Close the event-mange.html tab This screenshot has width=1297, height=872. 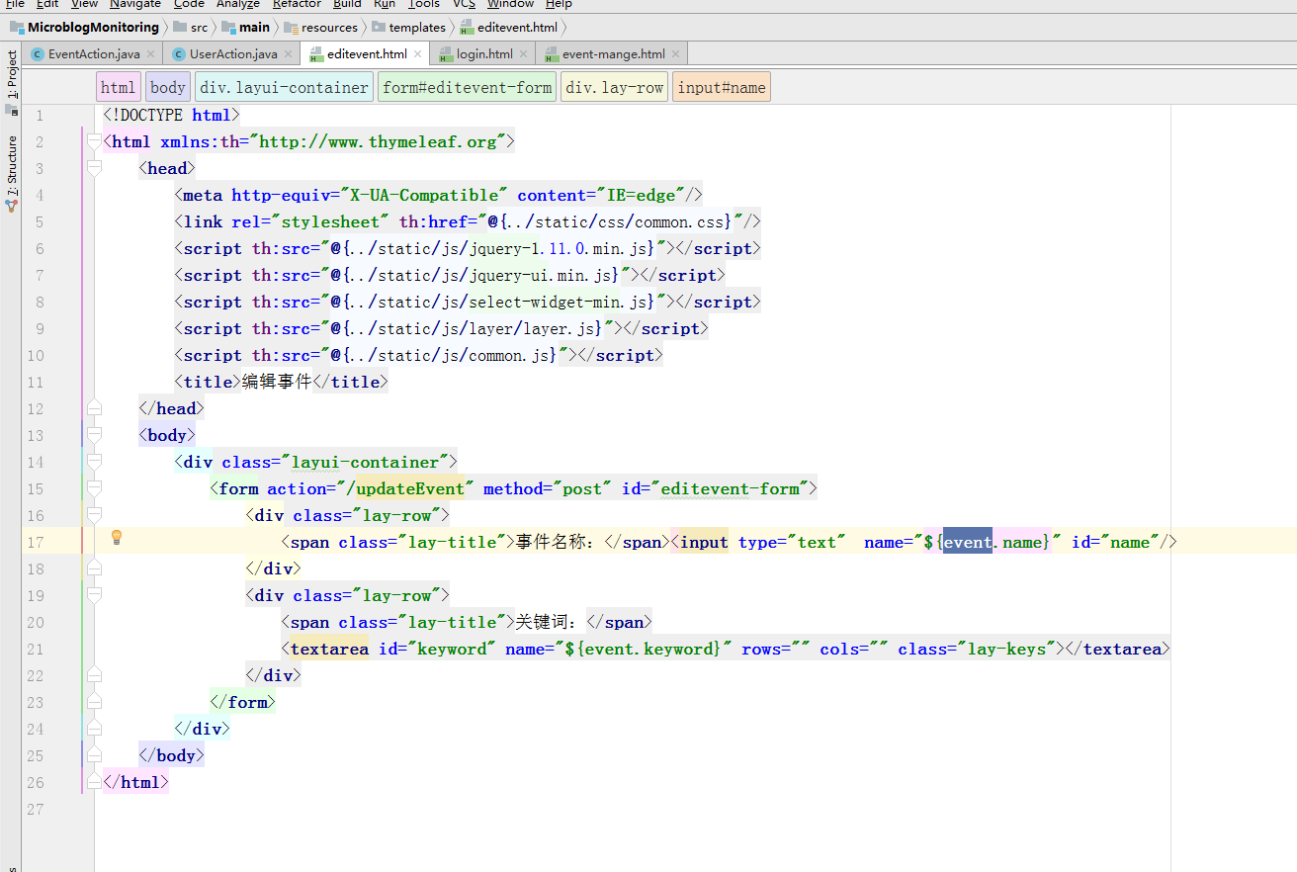pyautogui.click(x=675, y=54)
